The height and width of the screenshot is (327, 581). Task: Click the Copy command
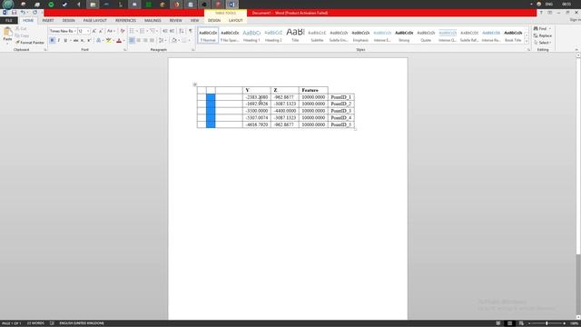(x=22, y=35)
